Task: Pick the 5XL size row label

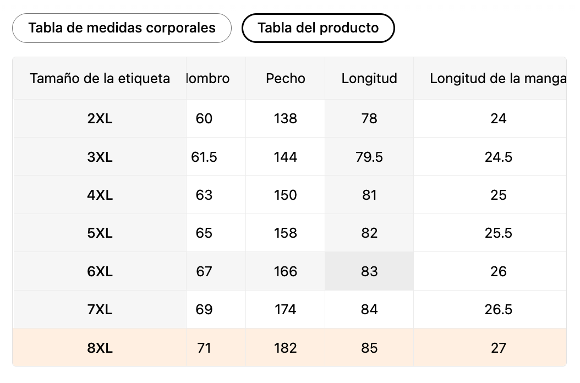Action: [x=100, y=233]
